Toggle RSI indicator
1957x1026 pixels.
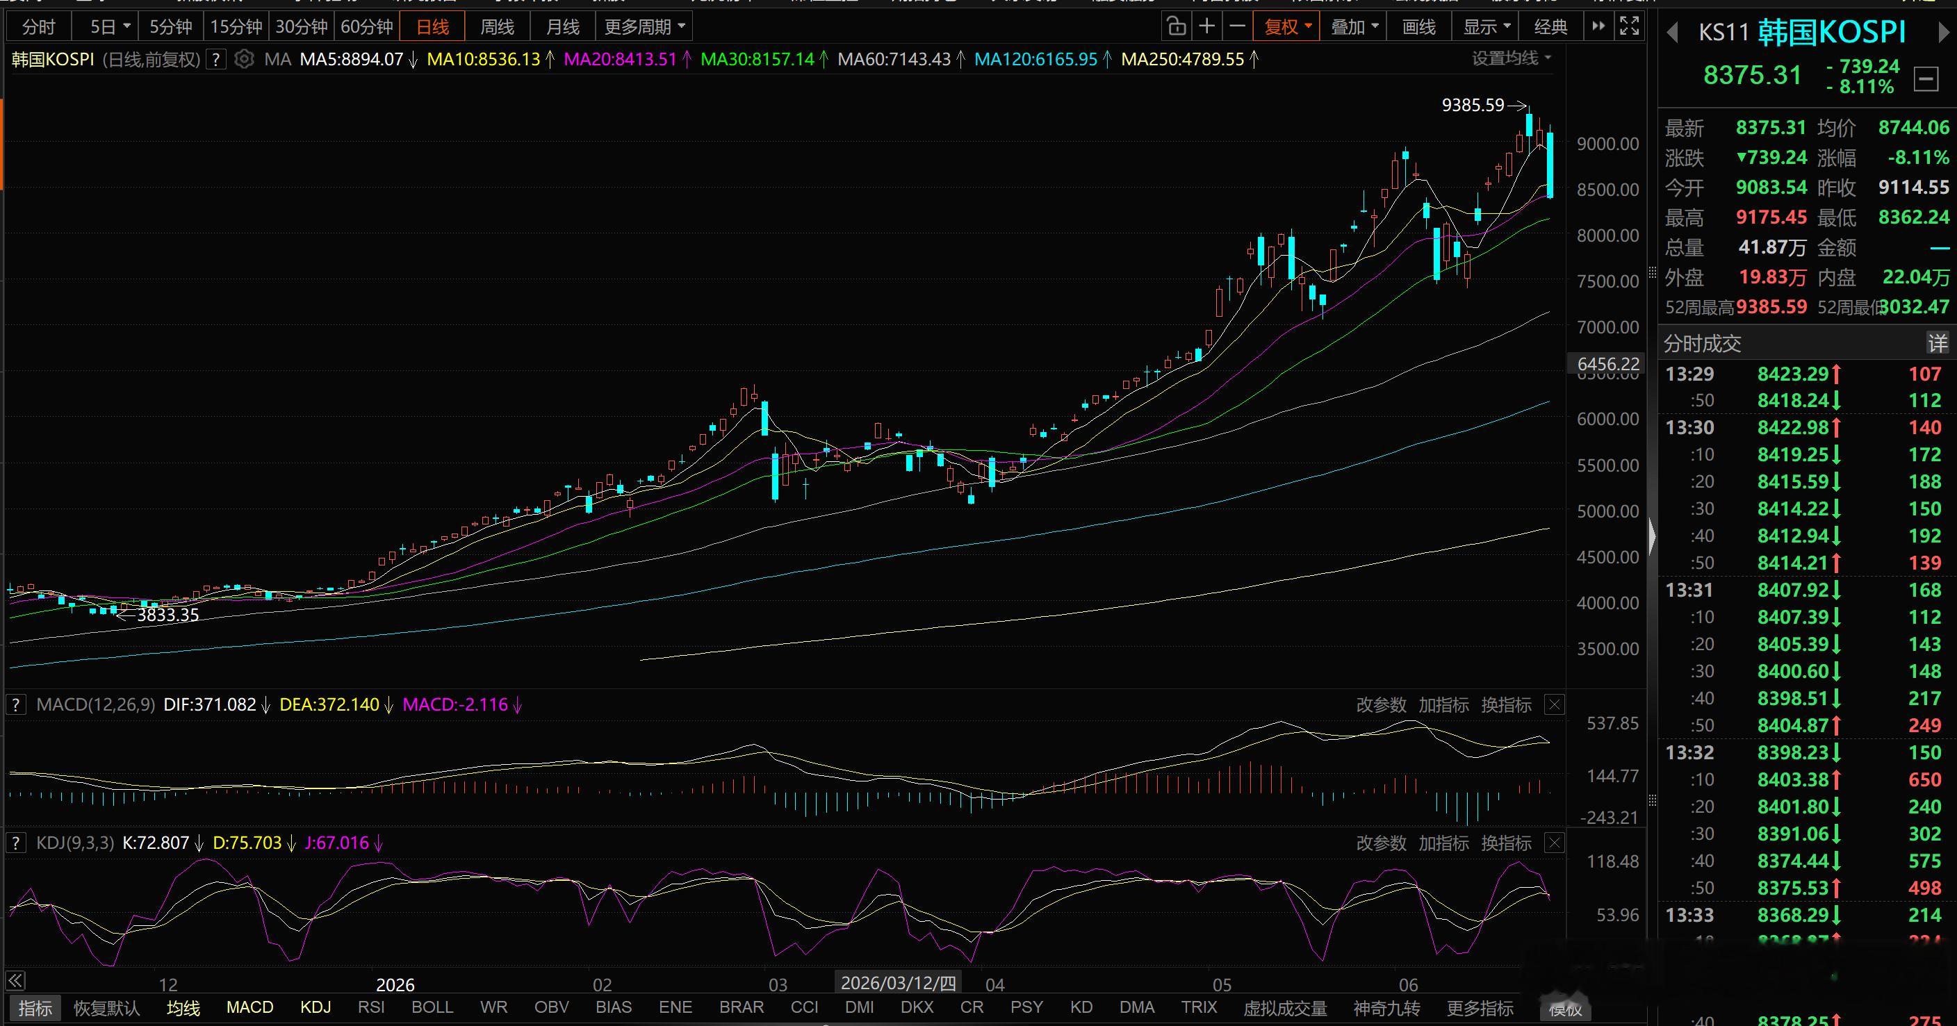(372, 1007)
